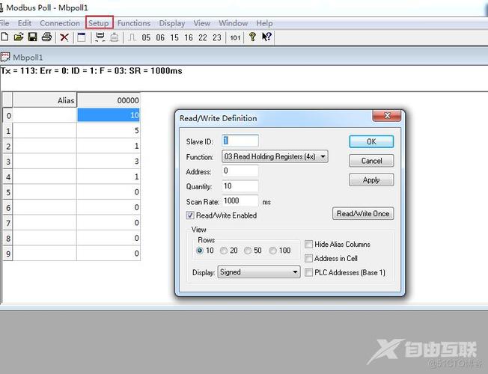
Task: Select row 1 value cell 5
Action: click(x=109, y=130)
